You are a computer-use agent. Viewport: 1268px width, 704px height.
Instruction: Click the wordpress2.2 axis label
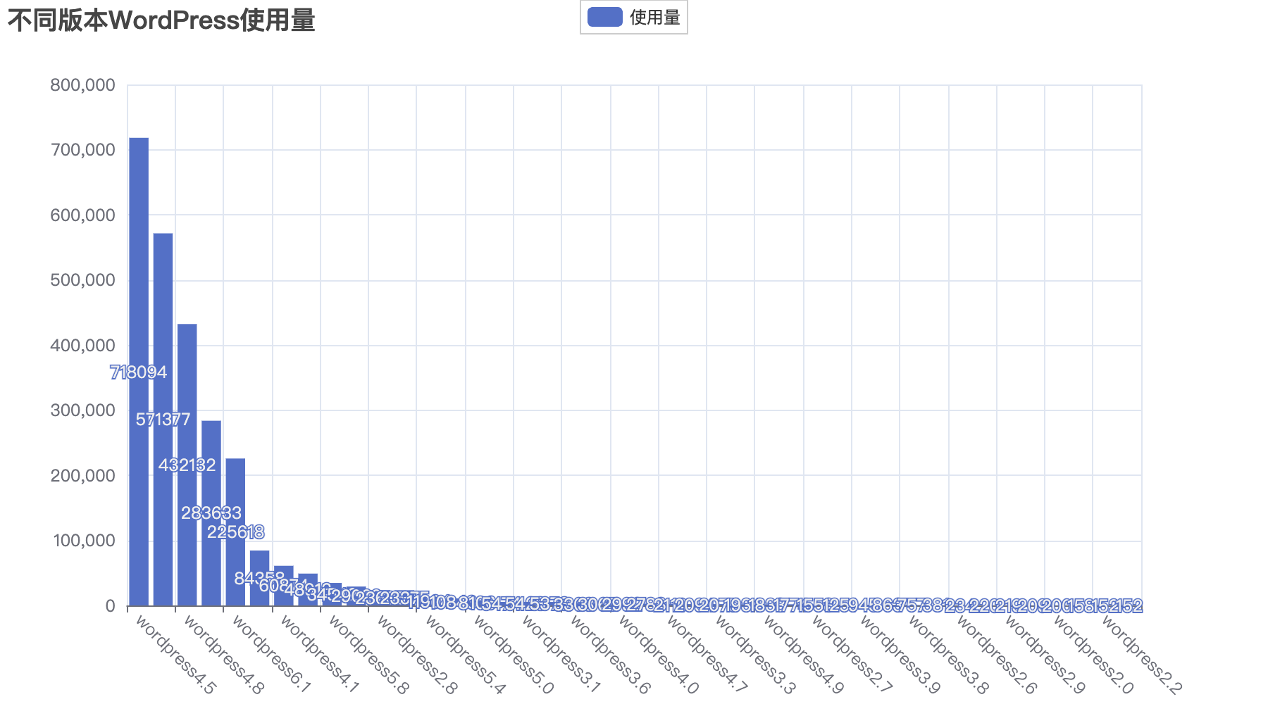coord(1140,655)
